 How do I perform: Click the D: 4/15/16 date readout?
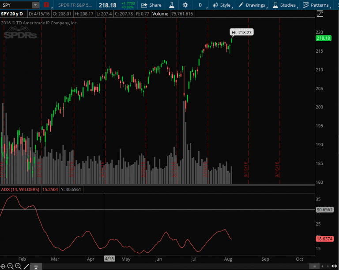click(x=39, y=14)
